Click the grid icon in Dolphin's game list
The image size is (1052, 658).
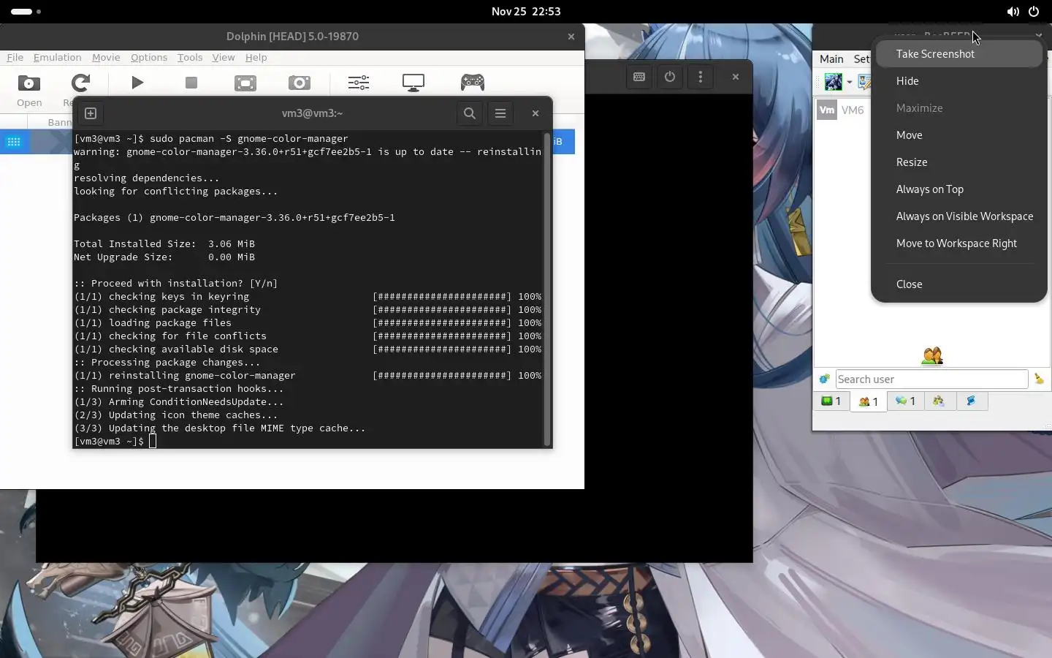pos(14,142)
